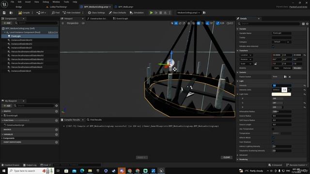Open the Edit menu

[x=19, y=2]
